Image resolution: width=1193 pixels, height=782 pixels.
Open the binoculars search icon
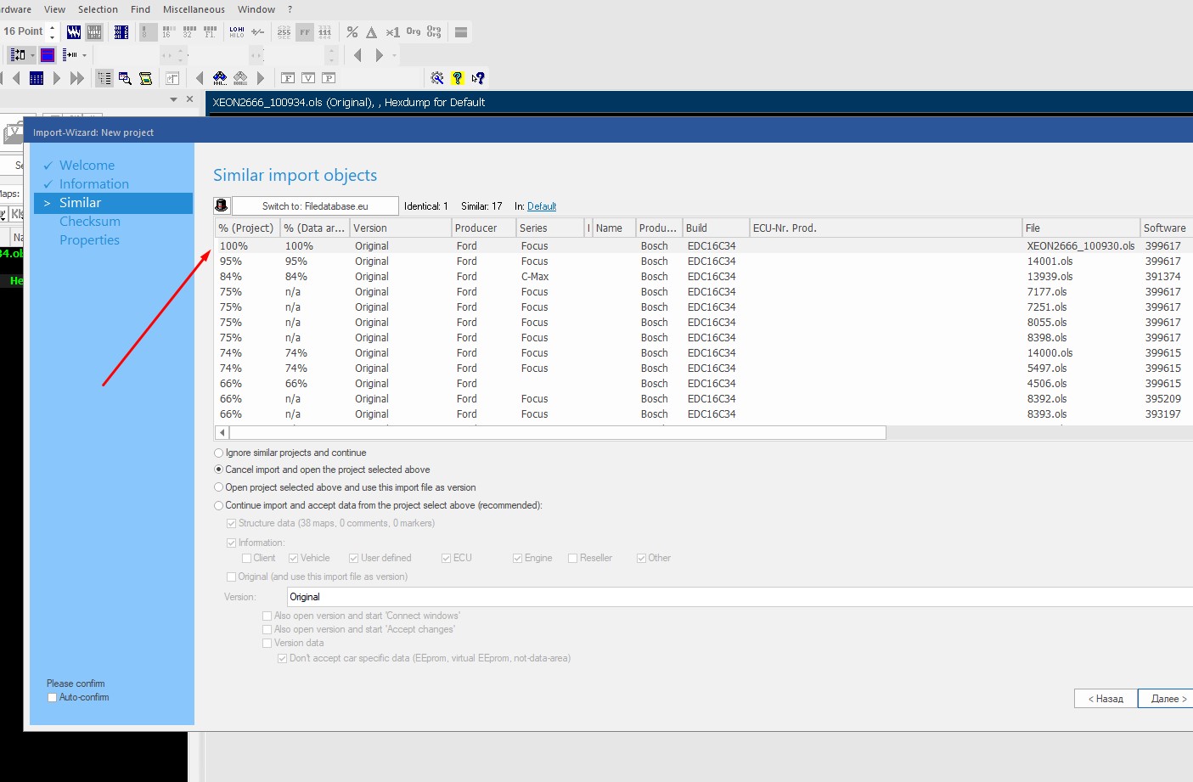coord(220,78)
